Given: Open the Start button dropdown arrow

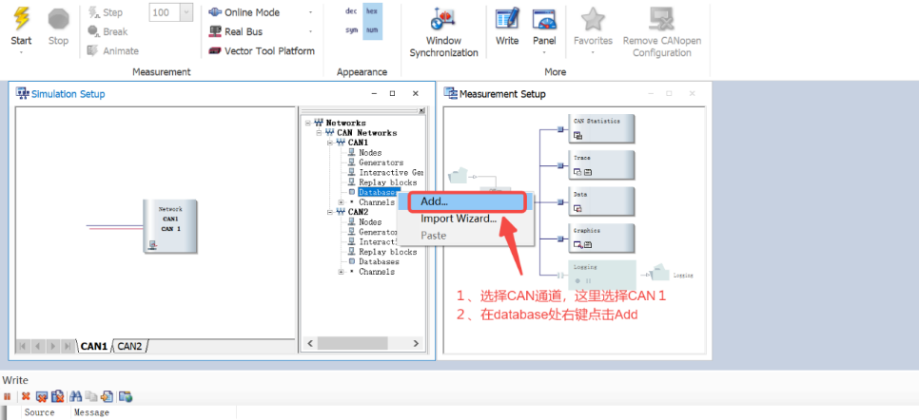Looking at the screenshot, I should pyautogui.click(x=22, y=52).
